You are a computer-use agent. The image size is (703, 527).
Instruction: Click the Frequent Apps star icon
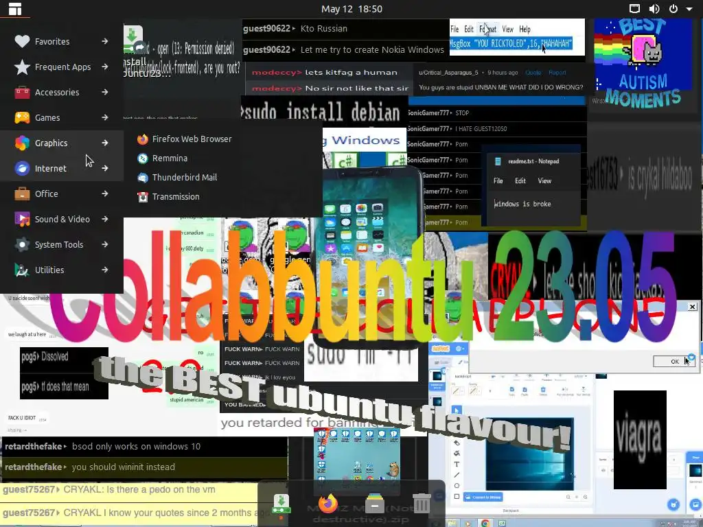[x=22, y=67]
